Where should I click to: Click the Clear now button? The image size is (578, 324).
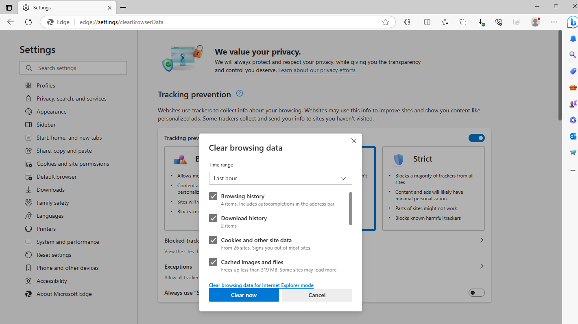[244, 295]
